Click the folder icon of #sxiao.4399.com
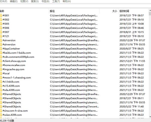Viewport: 151px width, 122px height. coord(1,115)
